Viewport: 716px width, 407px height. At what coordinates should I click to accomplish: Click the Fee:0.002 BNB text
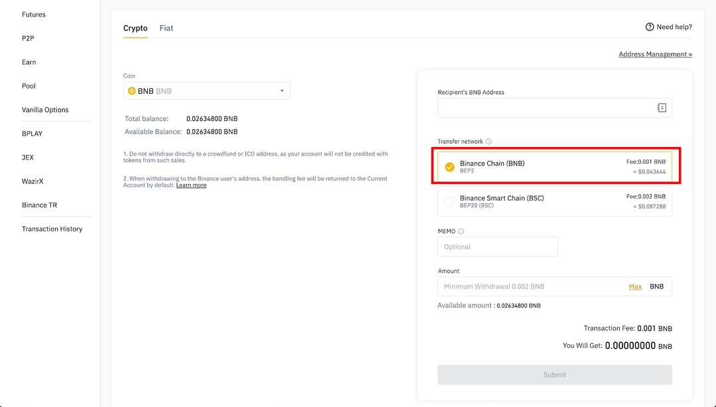[646, 197]
